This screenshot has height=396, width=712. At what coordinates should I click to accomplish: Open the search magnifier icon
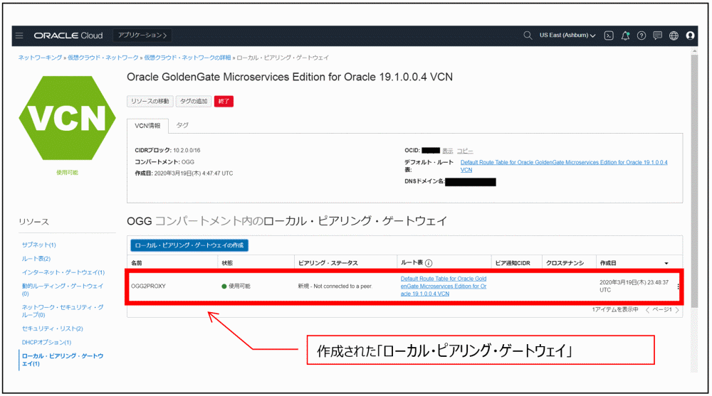[527, 36]
